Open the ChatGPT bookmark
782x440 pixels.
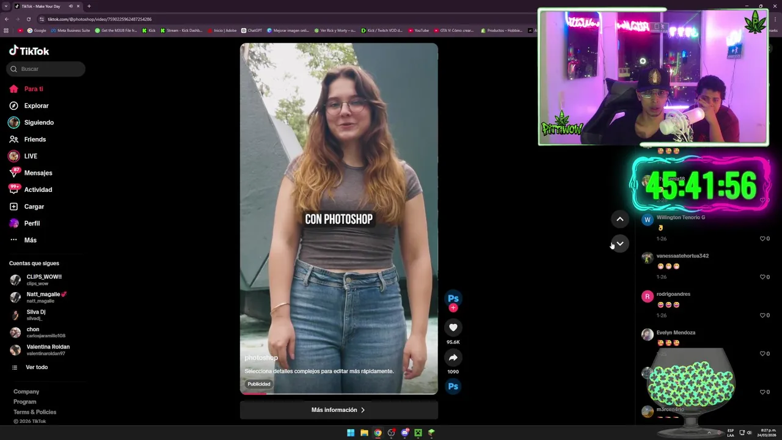click(x=252, y=30)
